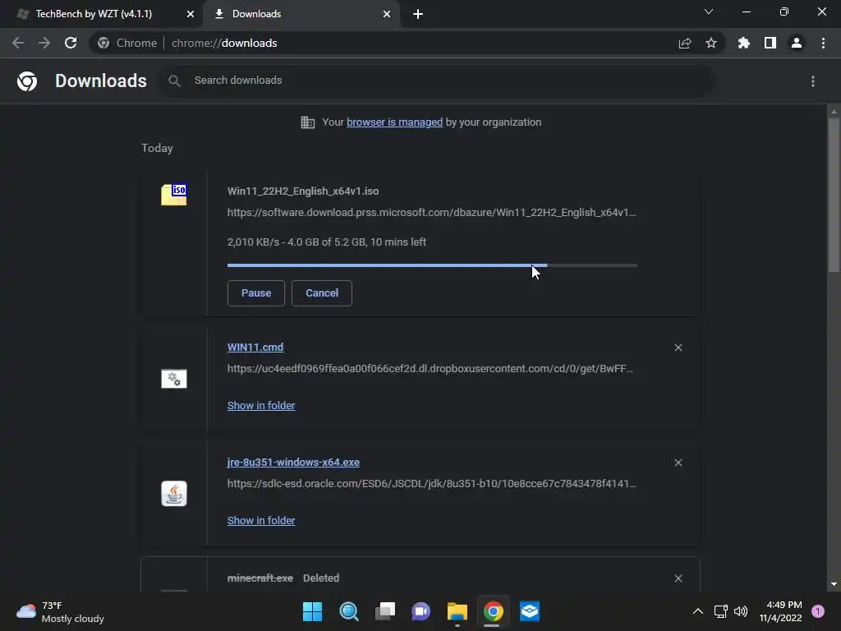
Task: Click the Java installer file icon
Action: pos(174,494)
